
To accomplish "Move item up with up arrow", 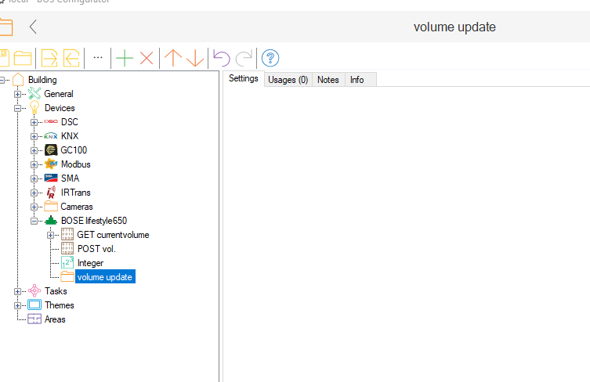I will click(172, 58).
